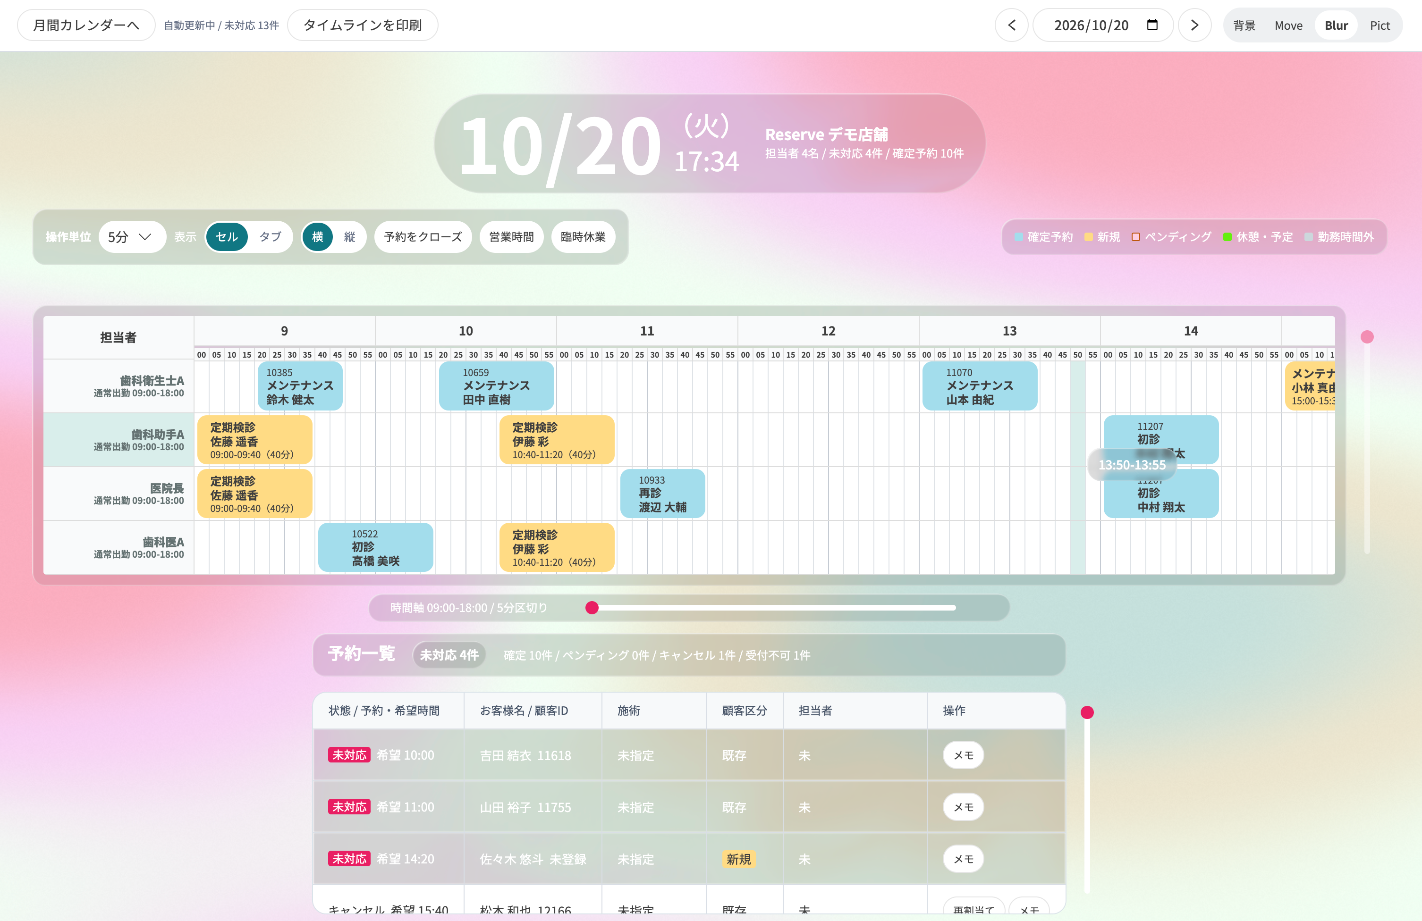The height and width of the screenshot is (921, 1422).
Task: Select the Pict background mode
Action: [x=1380, y=25]
